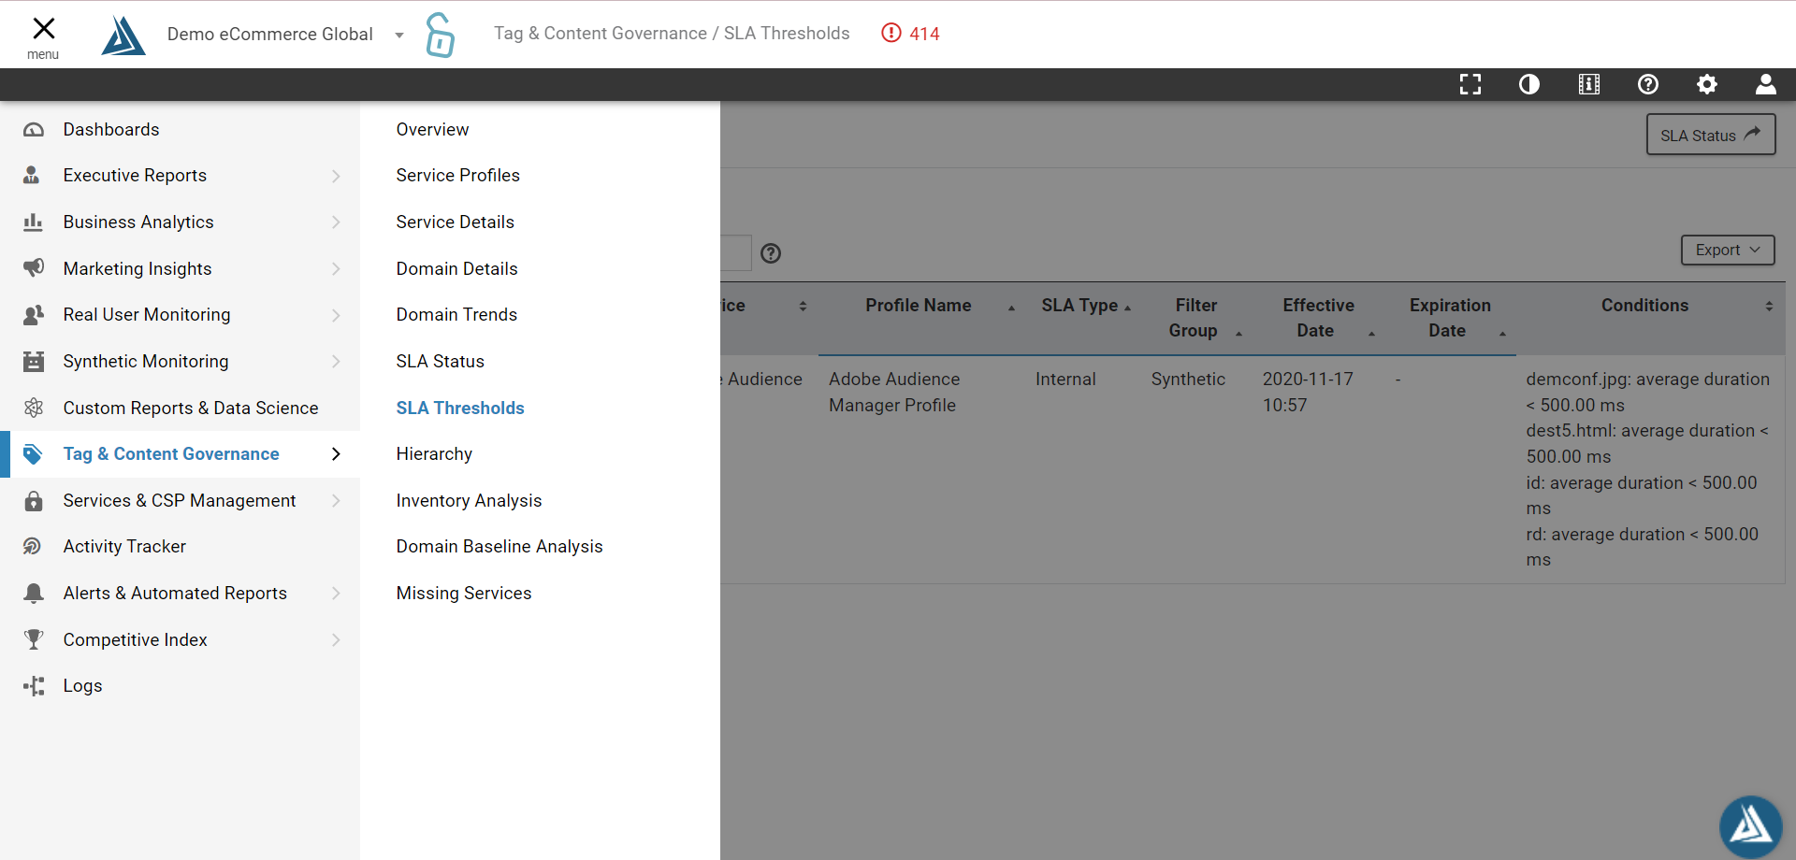Select Service Details in the submenu
Screen dimensions: 1796x860
point(455,222)
